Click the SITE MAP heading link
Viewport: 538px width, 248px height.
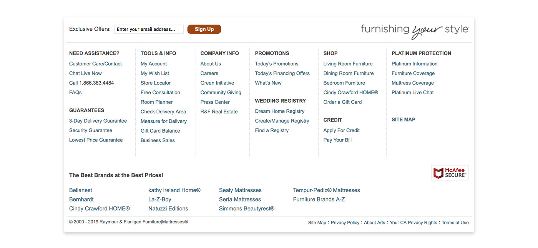click(x=403, y=120)
